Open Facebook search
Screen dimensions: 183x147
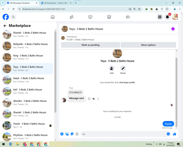point(13,17)
